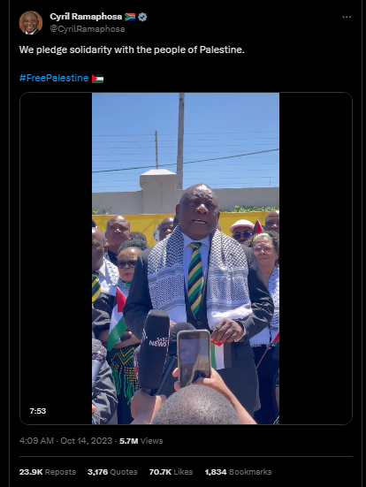Image resolution: width=366 pixels, height=487 pixels.
Task: Click the South African flag emoji beside the name
Action: 130,17
